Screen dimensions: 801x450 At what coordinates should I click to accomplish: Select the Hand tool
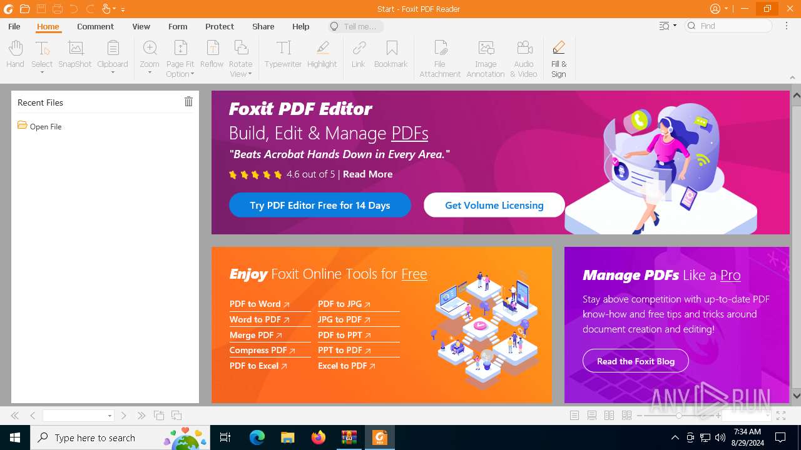(15, 54)
